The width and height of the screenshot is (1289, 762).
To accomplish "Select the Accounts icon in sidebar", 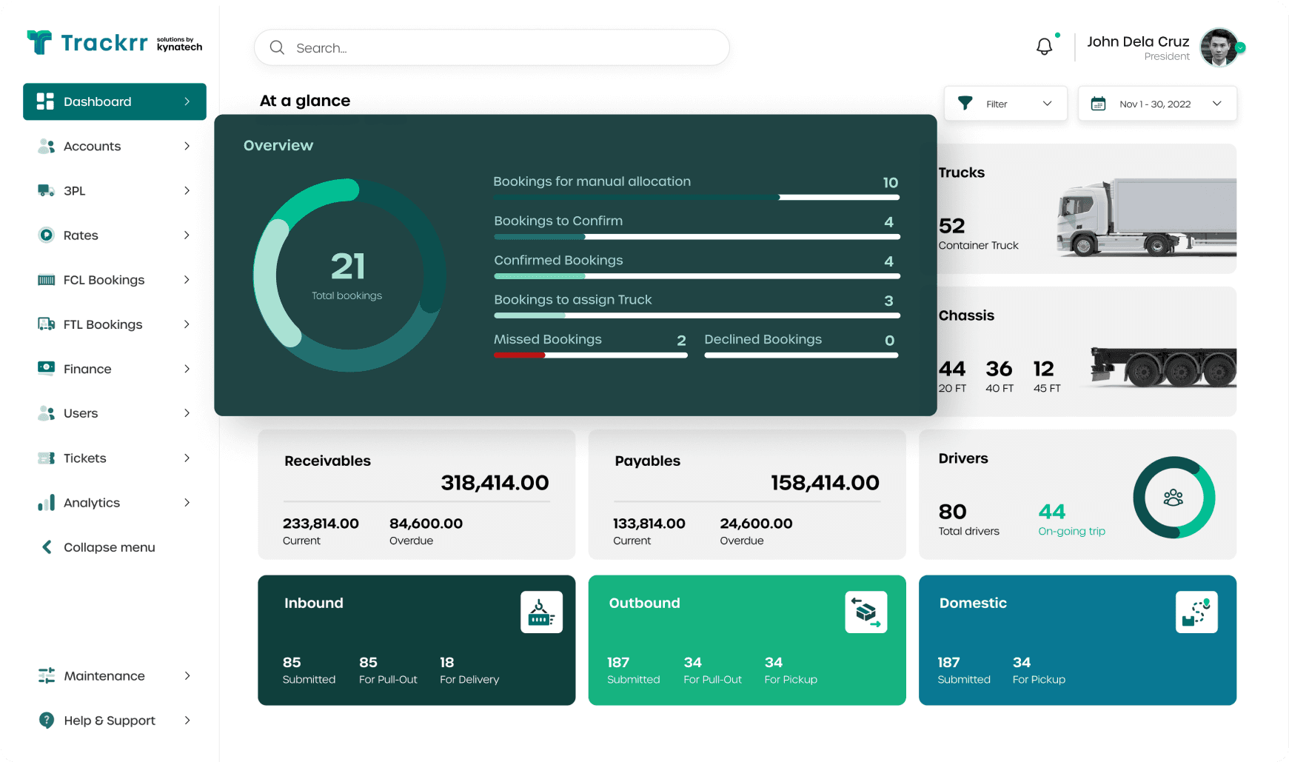I will 47,146.
